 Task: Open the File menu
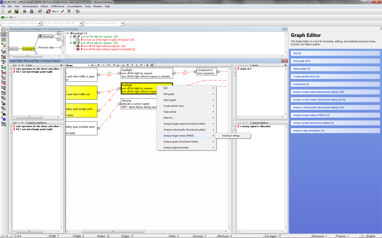(3, 6)
